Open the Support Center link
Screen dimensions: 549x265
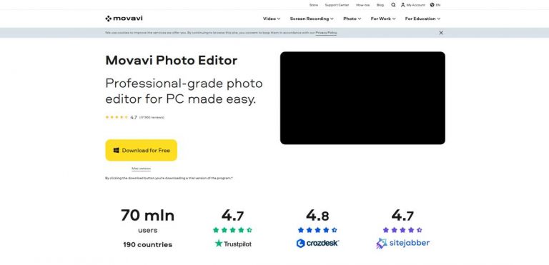[x=337, y=5]
